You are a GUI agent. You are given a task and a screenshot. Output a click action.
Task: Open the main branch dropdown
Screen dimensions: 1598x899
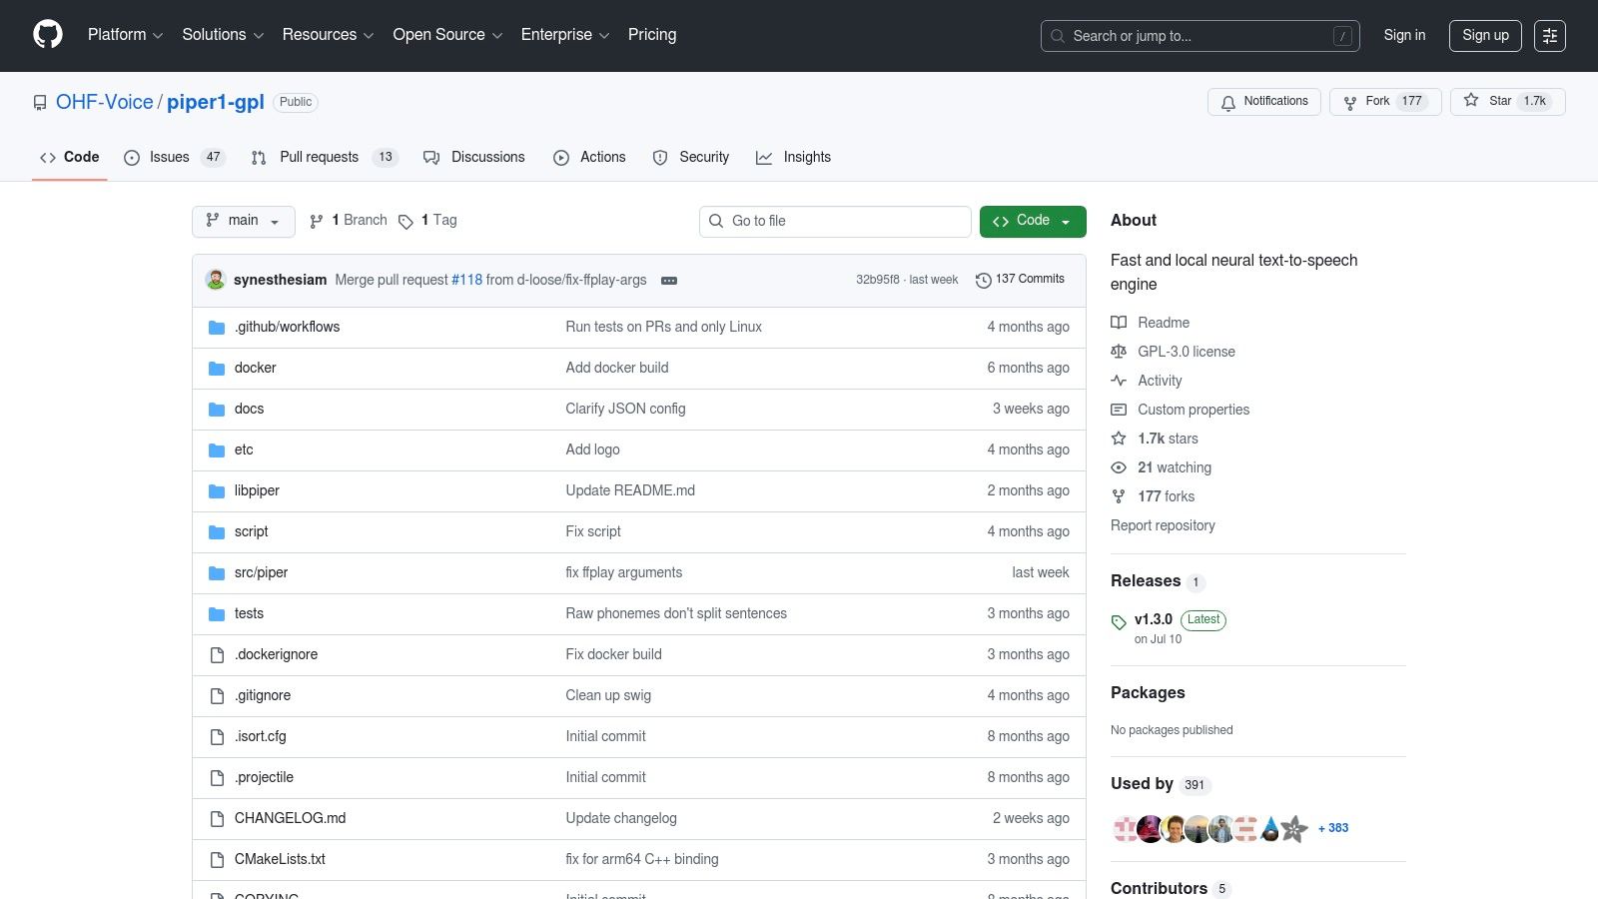point(243,221)
